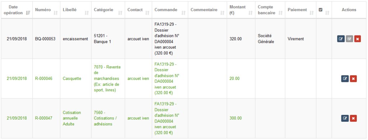This screenshot has width=368, height=140.
Task: Edit the Casquette R-000046 entry
Action: [x=345, y=78]
